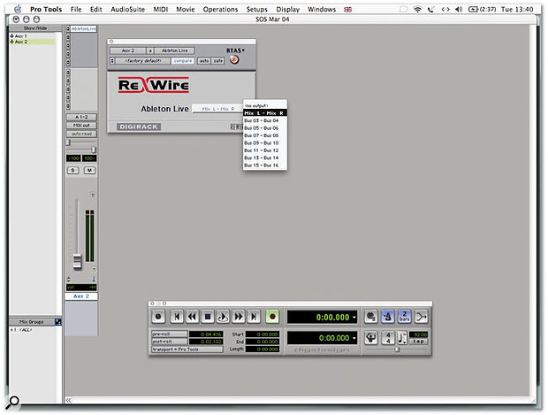
Task: Open the insert position 'a' selector
Action: (x=150, y=50)
